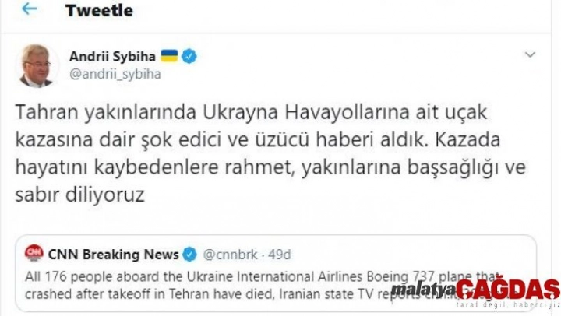561x316 pixels.
Task: Click the malatya text in the watermark
Action: point(424,290)
